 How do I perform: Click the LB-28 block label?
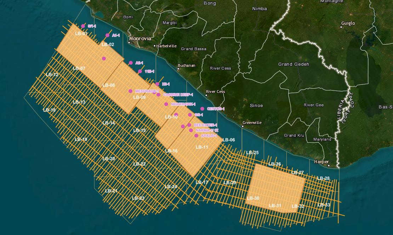[x=323, y=178]
